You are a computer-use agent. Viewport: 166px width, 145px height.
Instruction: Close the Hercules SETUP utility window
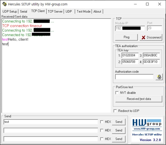click(159, 4)
